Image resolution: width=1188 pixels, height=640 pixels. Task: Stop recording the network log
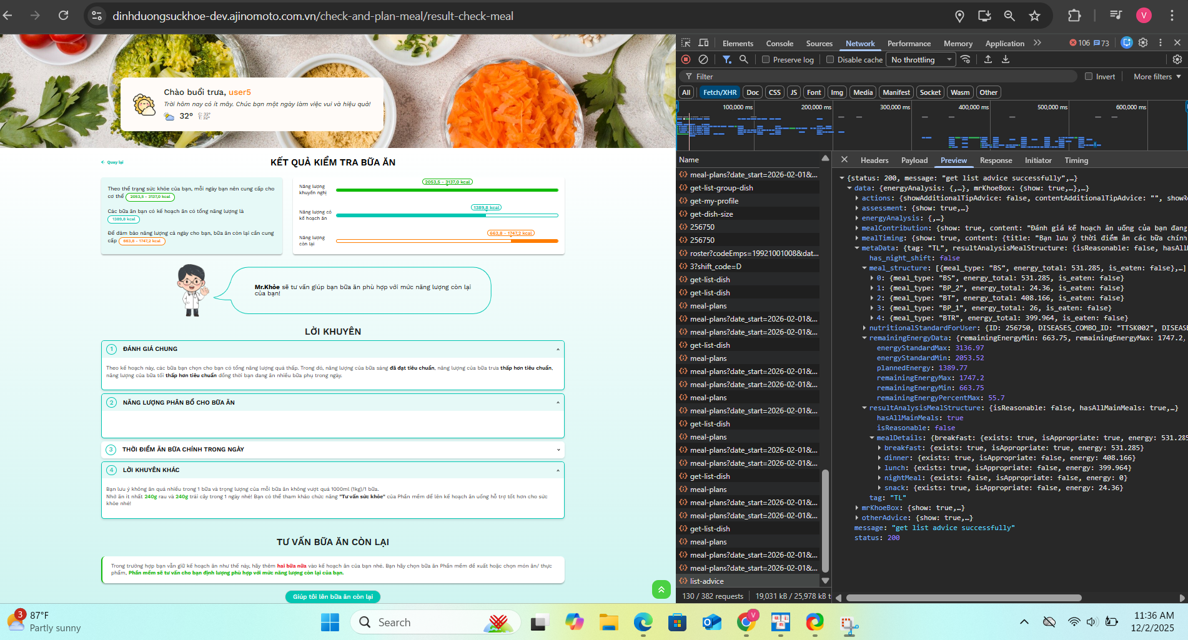click(686, 59)
